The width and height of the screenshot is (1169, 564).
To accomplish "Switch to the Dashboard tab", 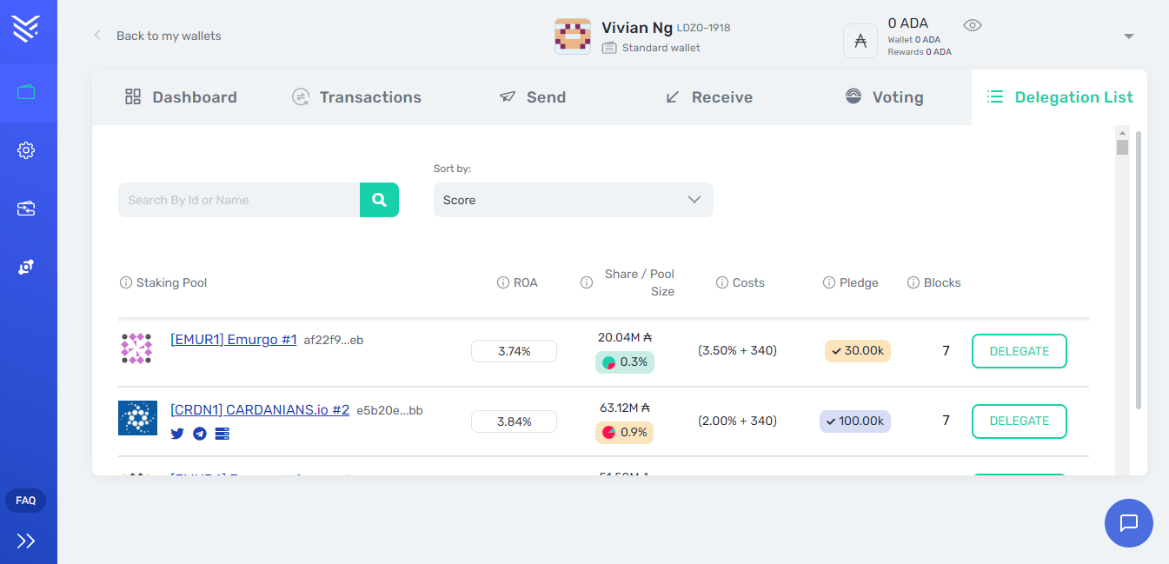I will click(181, 97).
